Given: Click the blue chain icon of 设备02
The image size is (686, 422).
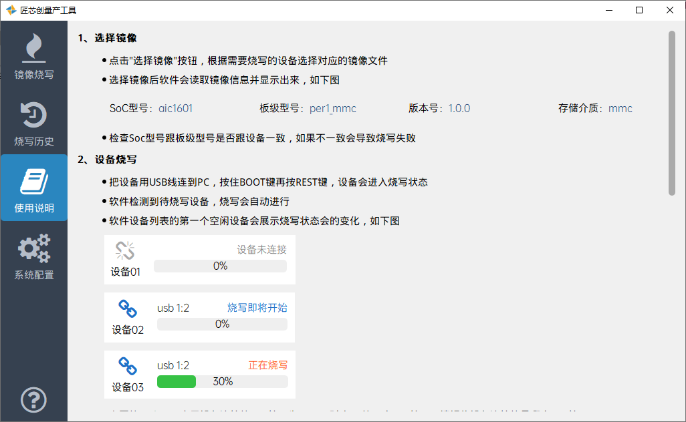Looking at the screenshot, I should [x=127, y=308].
